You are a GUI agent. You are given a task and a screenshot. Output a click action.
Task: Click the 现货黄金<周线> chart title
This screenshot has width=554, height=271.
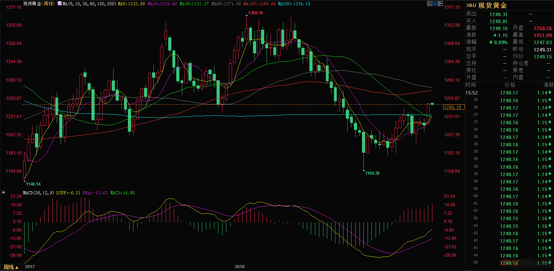point(39,4)
